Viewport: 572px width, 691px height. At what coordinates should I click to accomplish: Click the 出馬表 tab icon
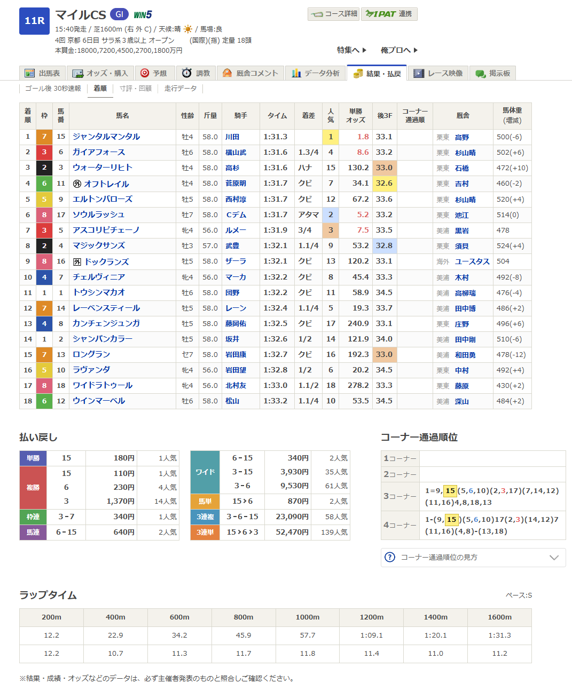[30, 73]
